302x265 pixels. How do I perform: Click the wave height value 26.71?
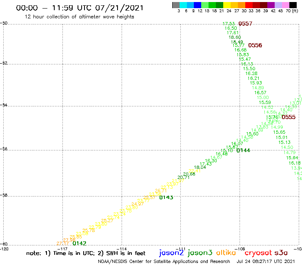click(x=161, y=191)
